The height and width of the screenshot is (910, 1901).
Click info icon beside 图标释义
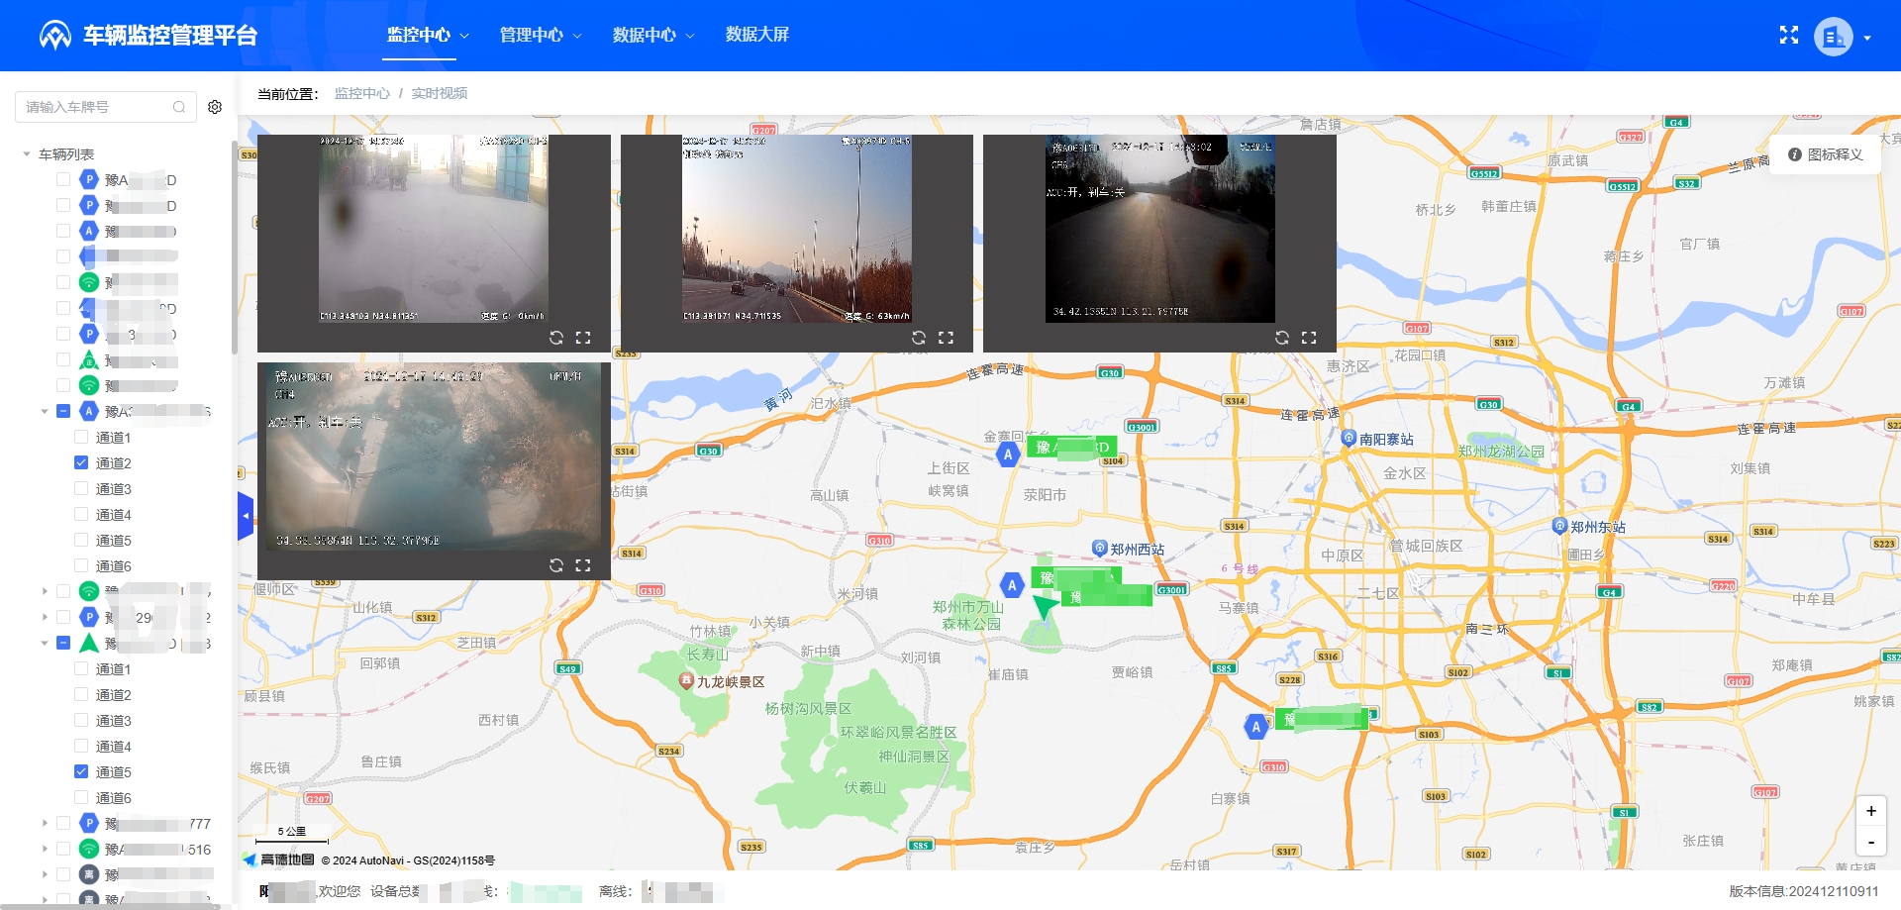point(1795,154)
